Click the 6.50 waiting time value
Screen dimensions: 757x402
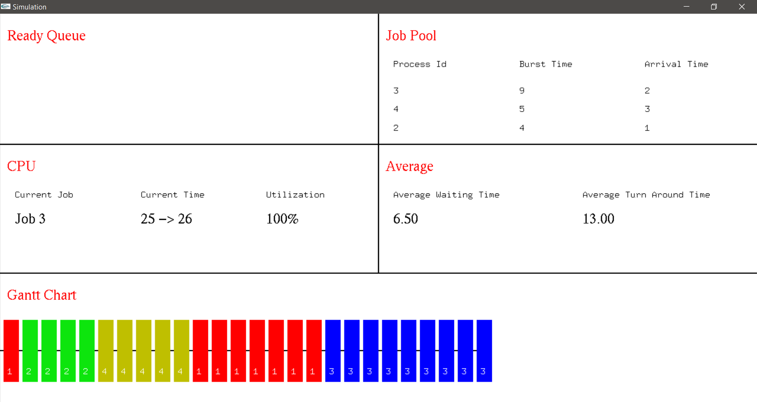[405, 218]
